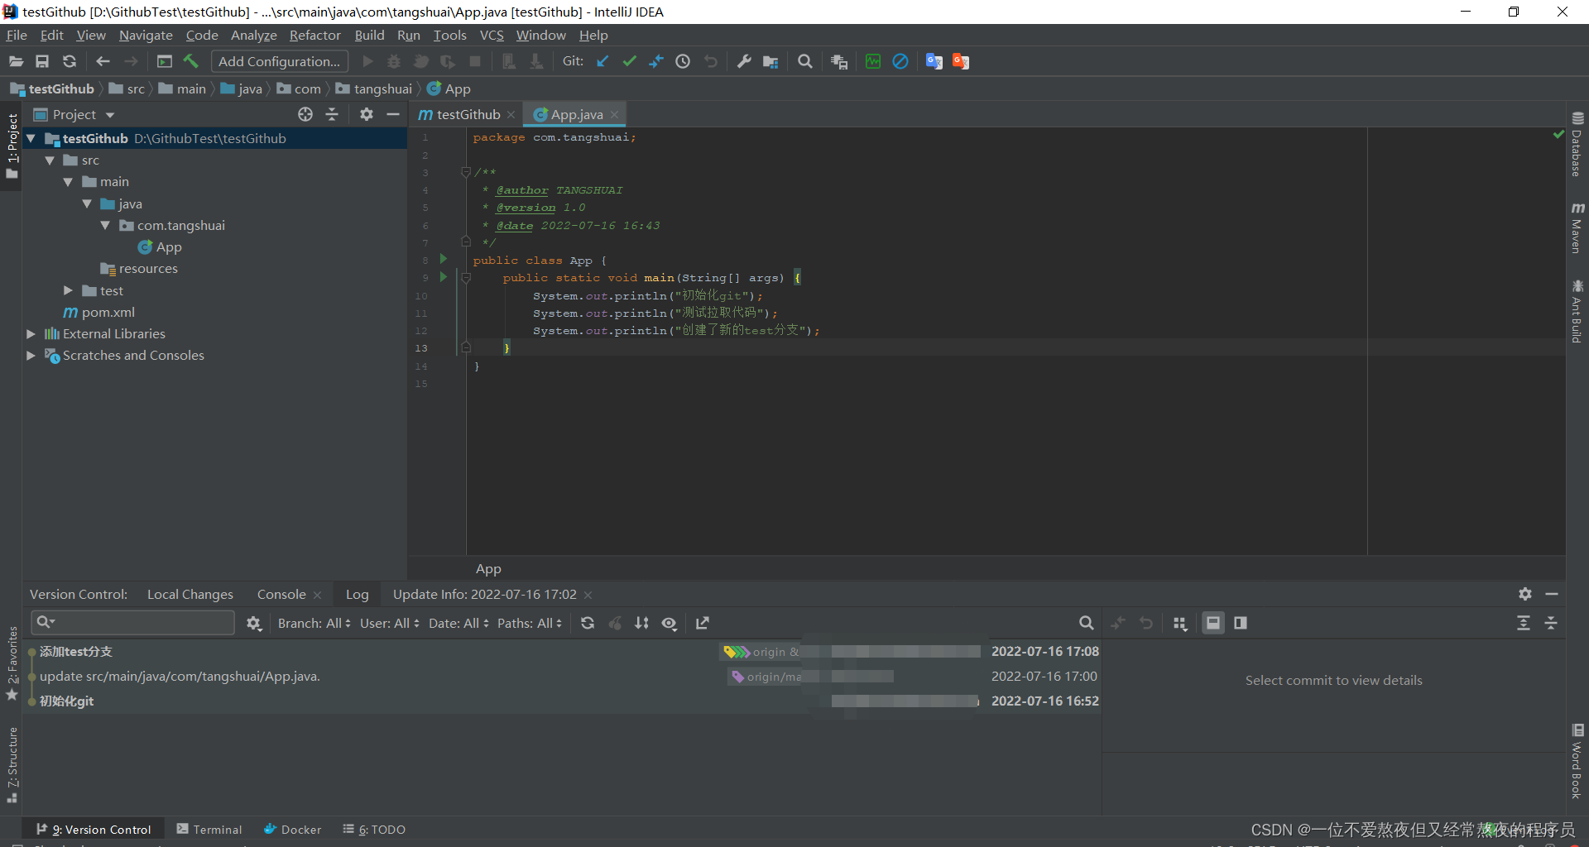The height and width of the screenshot is (847, 1589).
Task: Toggle the Ant Build side tab
Action: [1577, 312]
